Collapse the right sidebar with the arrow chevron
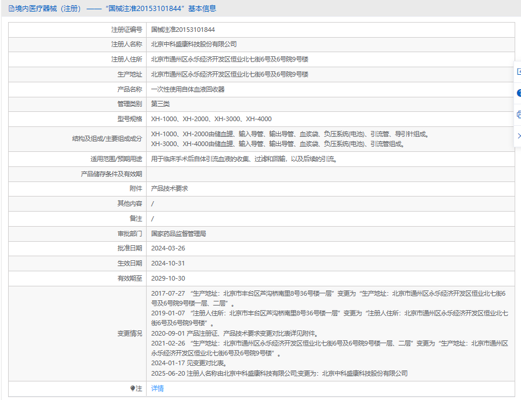Image resolution: width=521 pixels, height=400 pixels. tap(518, 136)
